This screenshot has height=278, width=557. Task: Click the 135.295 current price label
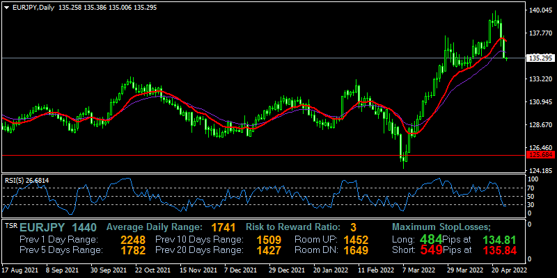tap(540, 58)
